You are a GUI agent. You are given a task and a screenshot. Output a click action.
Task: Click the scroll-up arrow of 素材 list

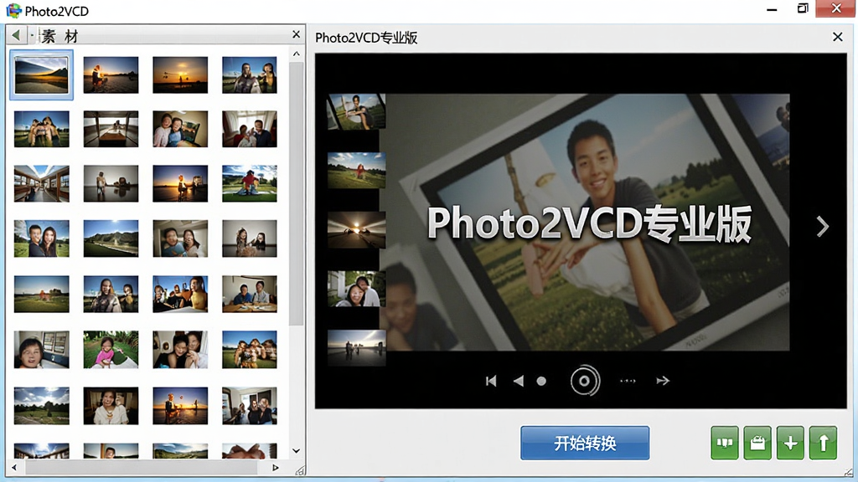[x=296, y=54]
